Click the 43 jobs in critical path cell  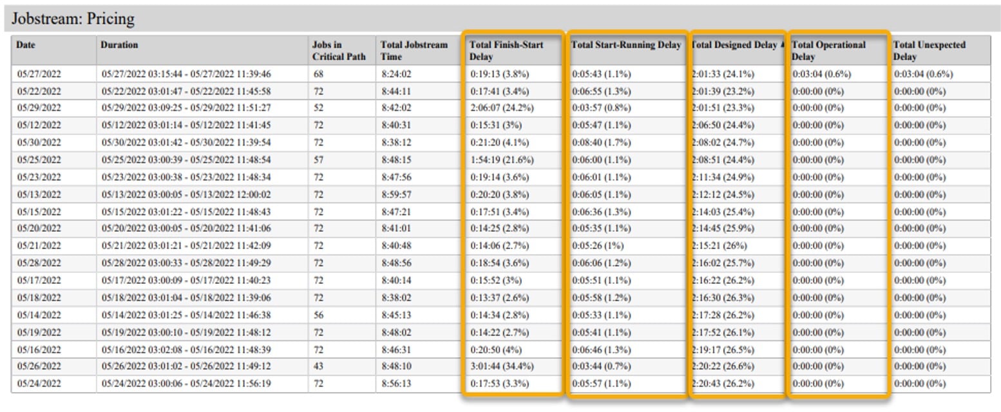click(319, 367)
